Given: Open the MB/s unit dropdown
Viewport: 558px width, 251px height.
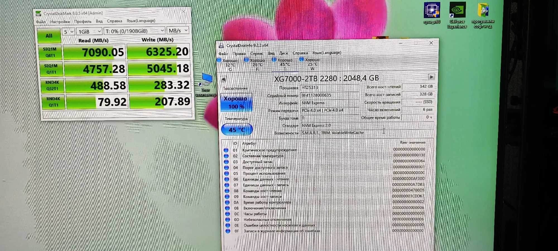Looking at the screenshot, I should (178, 30).
